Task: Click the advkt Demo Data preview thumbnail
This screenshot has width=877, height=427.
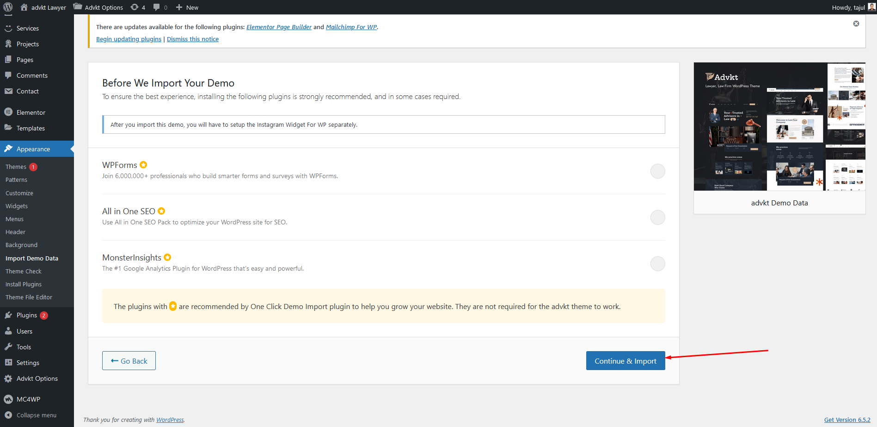Action: click(x=779, y=127)
